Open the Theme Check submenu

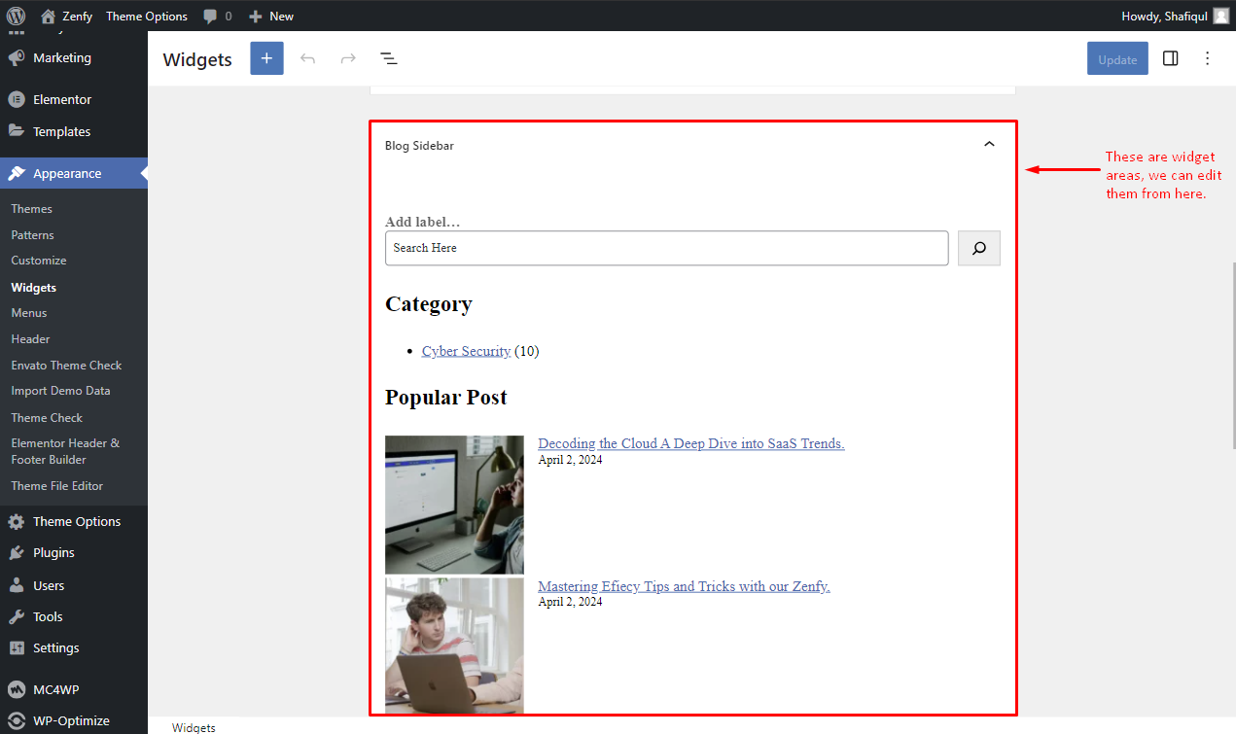click(x=47, y=418)
